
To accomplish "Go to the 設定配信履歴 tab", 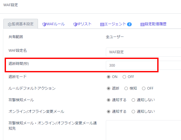I will (x=155, y=24).
